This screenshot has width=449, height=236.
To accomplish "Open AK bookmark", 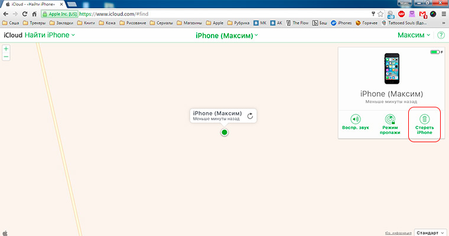I will (x=276, y=23).
